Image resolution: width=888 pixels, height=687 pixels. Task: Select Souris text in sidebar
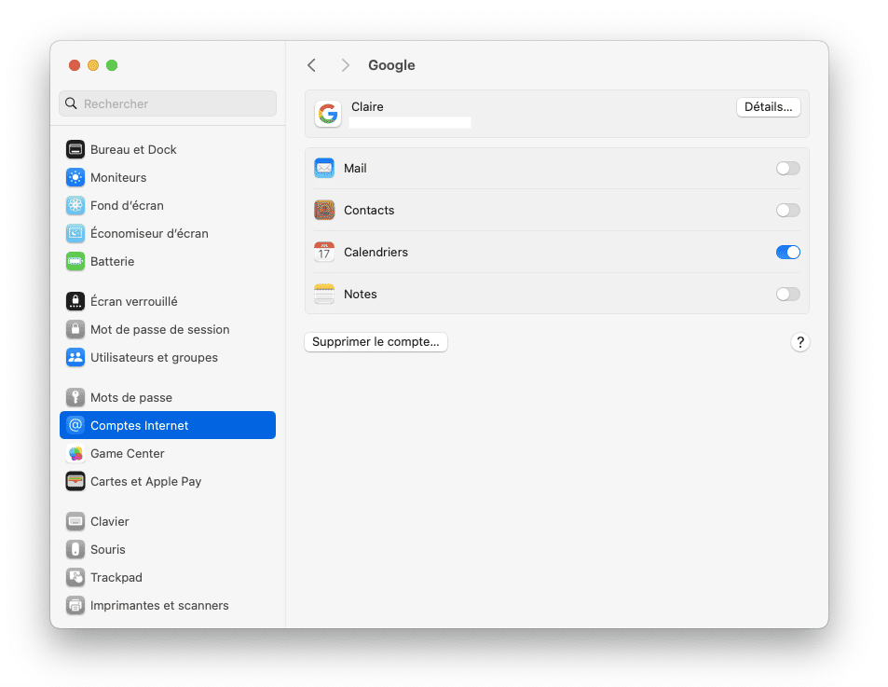point(107,549)
